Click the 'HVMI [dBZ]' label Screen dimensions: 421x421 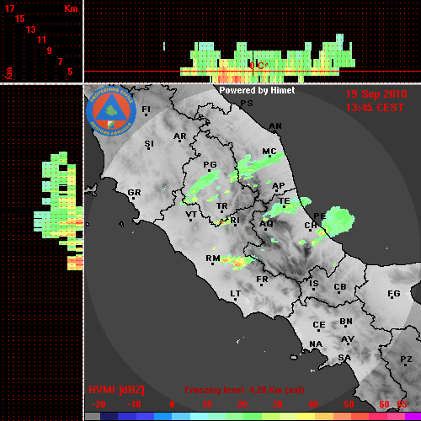116,390
